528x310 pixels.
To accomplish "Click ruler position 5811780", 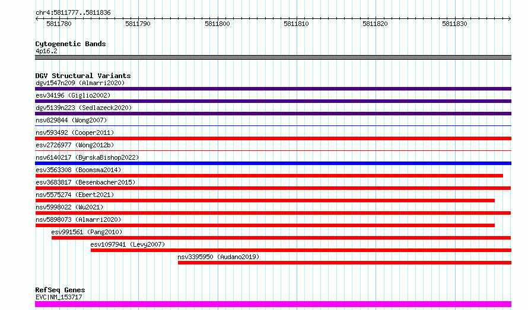I will (59, 24).
